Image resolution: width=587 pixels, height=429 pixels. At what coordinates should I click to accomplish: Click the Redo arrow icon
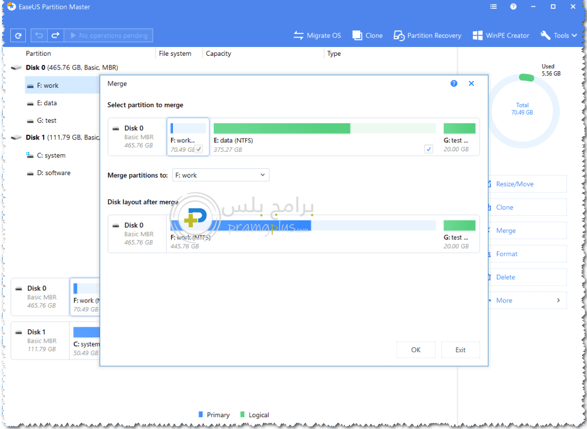(55, 36)
